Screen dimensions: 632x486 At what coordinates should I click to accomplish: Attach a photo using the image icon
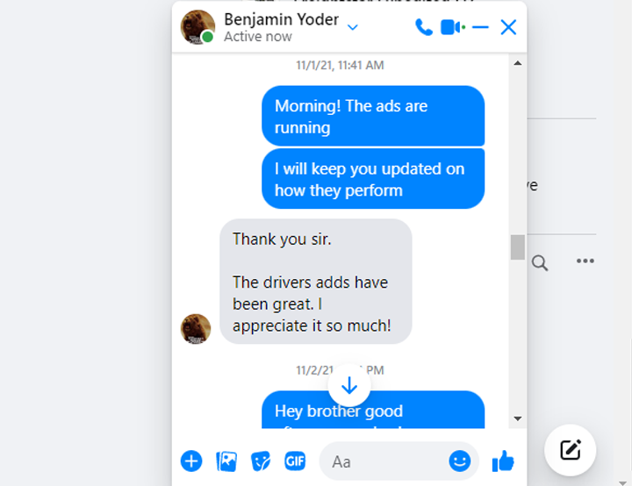point(226,461)
